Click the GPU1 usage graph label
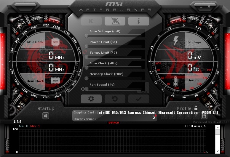 point(195,126)
